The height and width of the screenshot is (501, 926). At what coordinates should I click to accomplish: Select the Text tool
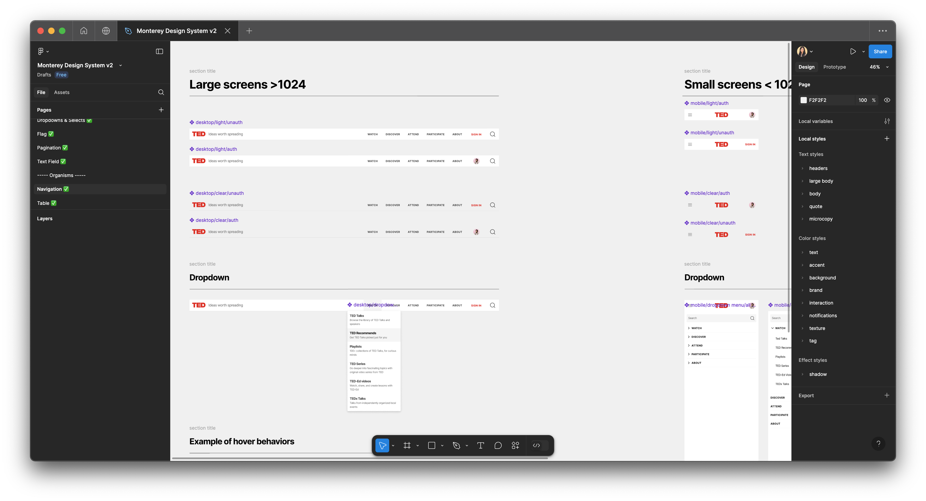point(480,445)
